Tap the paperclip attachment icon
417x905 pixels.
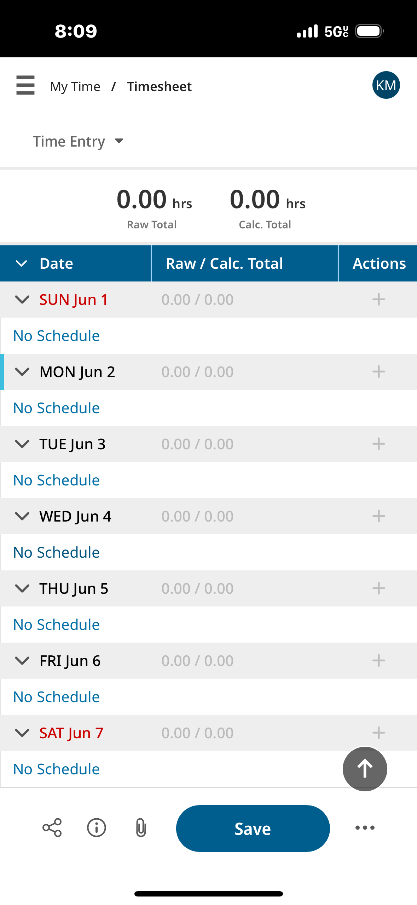(x=141, y=827)
